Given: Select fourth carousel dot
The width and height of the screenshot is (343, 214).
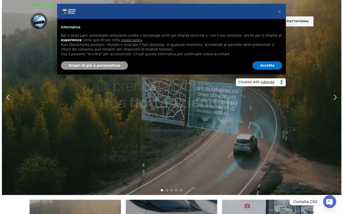Looking at the screenshot, I should tap(176, 190).
